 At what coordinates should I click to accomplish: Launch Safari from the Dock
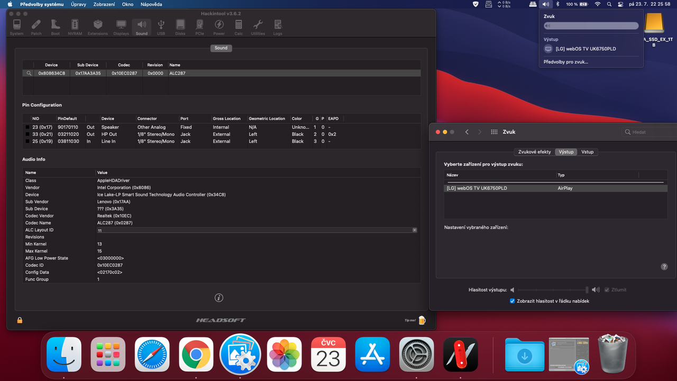152,354
